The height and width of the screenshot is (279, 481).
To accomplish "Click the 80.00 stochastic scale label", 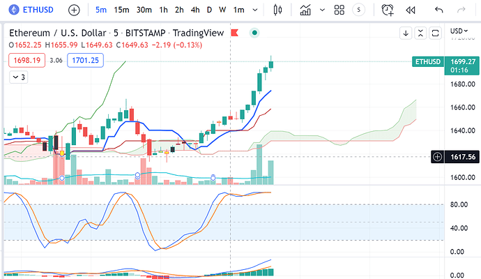I will (459, 204).
